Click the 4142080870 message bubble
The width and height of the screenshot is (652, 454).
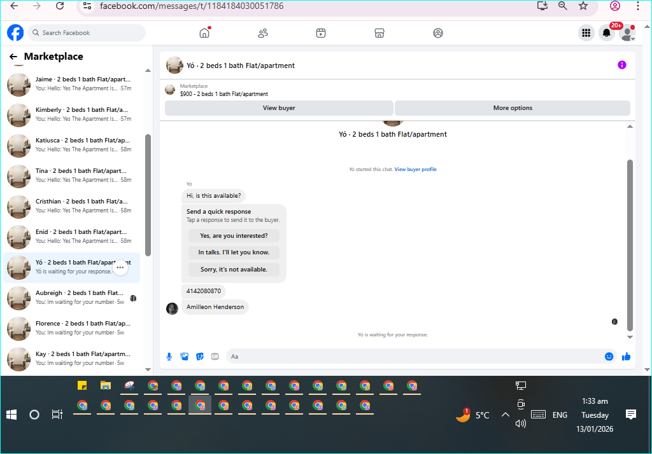pyautogui.click(x=204, y=291)
